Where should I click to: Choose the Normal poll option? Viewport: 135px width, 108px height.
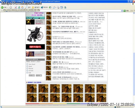[27, 68]
